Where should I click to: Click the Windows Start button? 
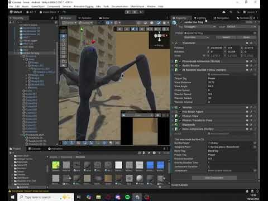pos(12,197)
